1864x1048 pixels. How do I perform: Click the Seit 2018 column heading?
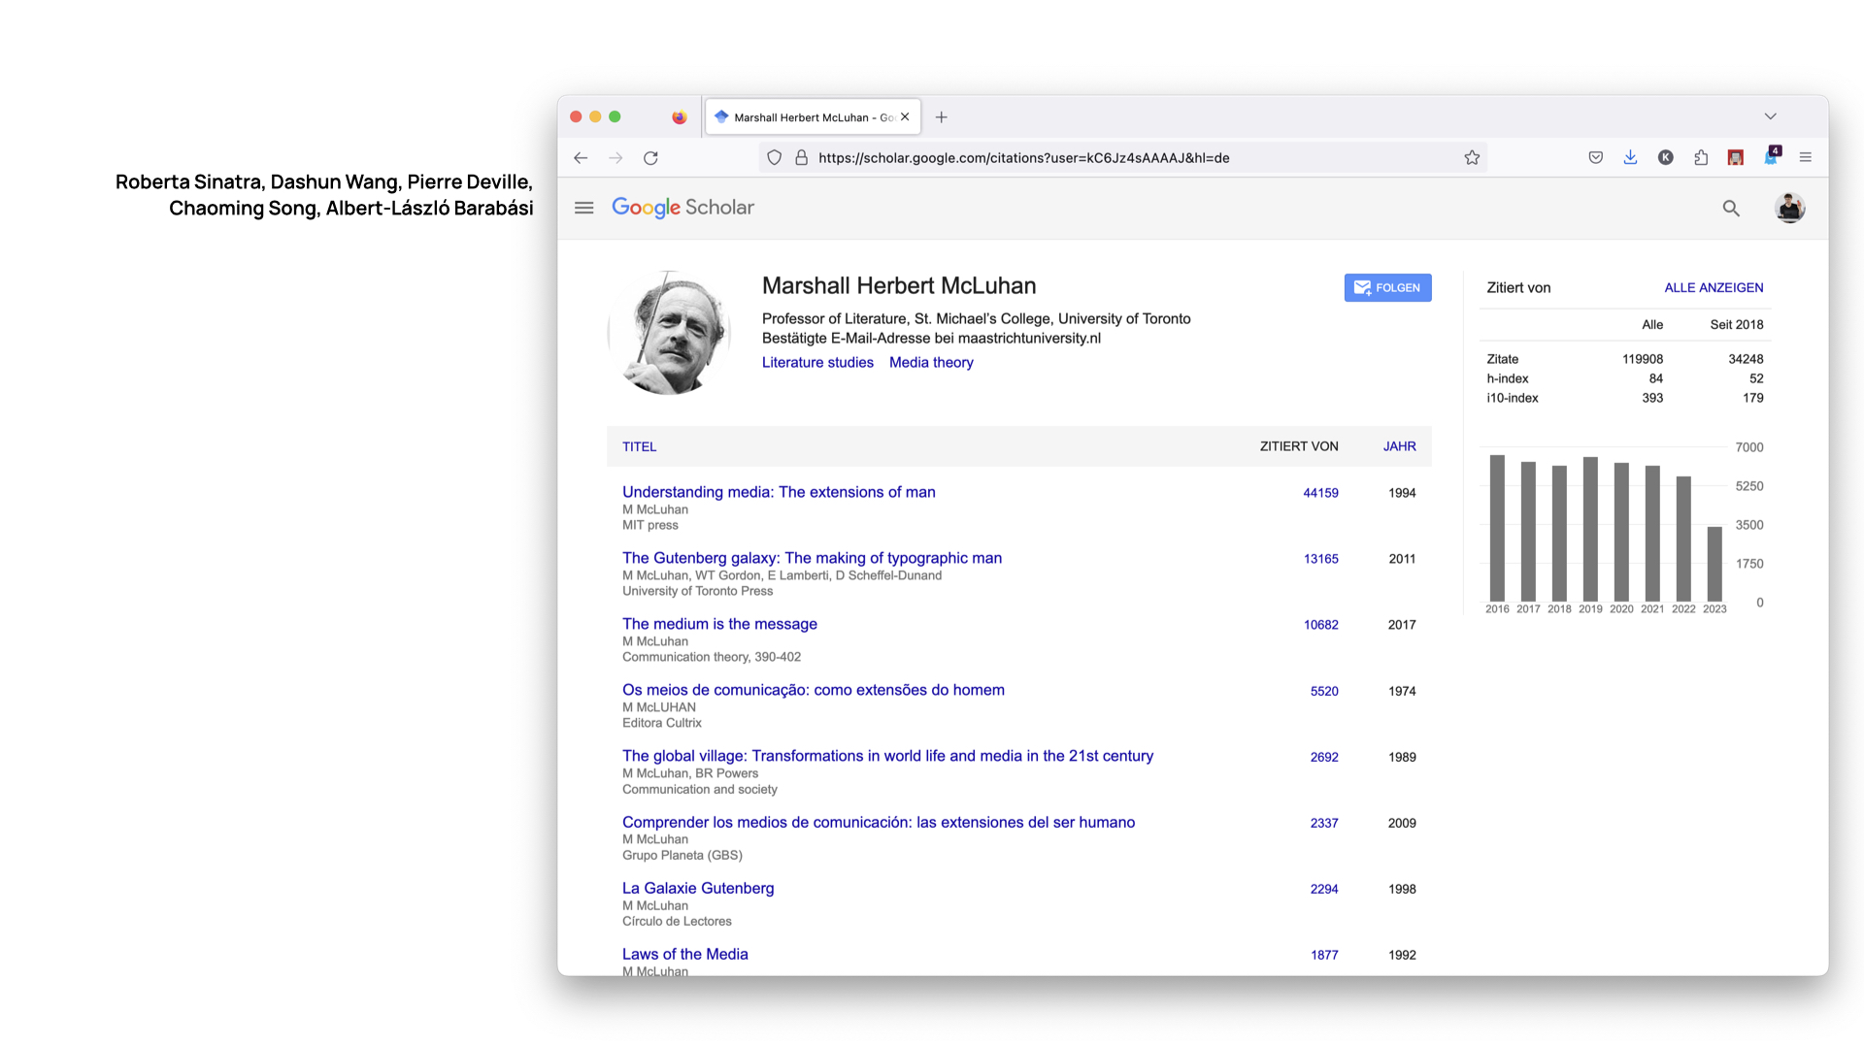(x=1736, y=325)
